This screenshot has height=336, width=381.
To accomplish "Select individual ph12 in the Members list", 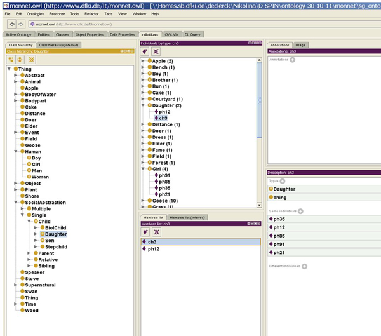I will point(154,249).
